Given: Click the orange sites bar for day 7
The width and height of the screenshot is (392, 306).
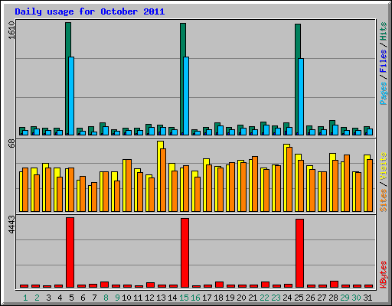Looking at the screenshot, I should tap(94, 197).
